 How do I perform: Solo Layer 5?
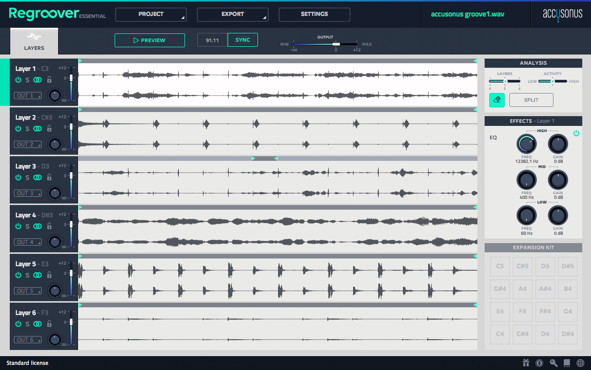[x=27, y=275]
